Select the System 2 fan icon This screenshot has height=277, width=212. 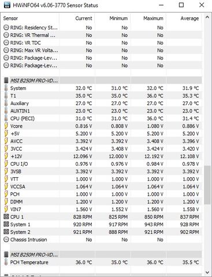click(6, 232)
